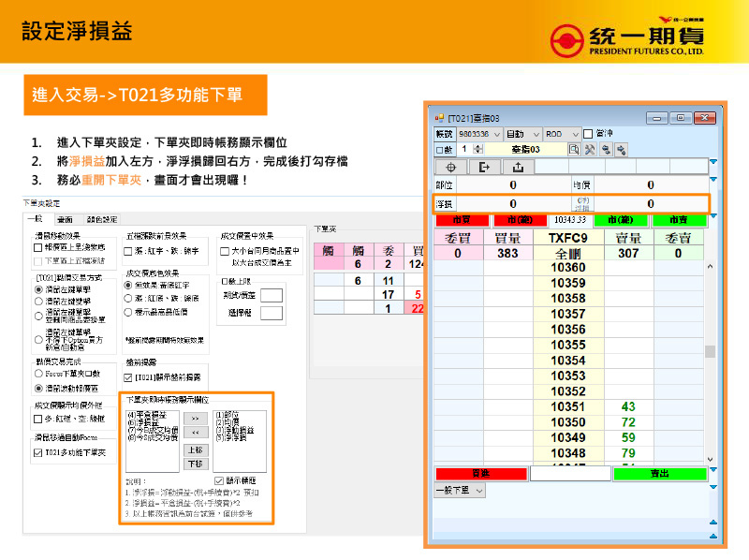This screenshot has width=749, height=560.
Task: Click the 選擇權 limit input box
Action: coord(272,313)
